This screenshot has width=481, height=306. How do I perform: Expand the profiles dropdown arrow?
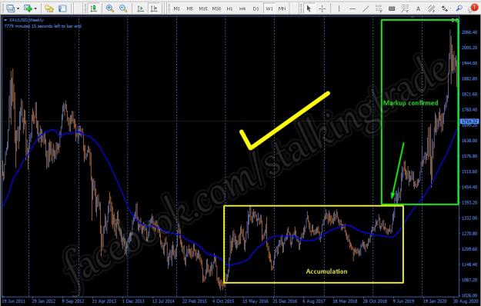pyautogui.click(x=35, y=8)
